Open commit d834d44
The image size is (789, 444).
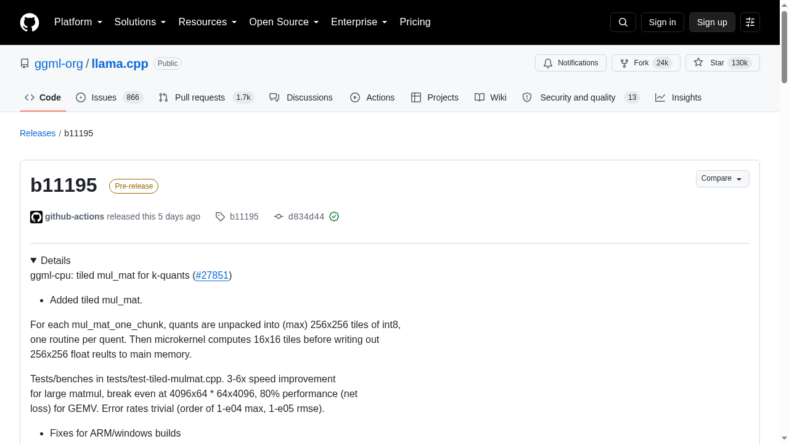point(306,216)
